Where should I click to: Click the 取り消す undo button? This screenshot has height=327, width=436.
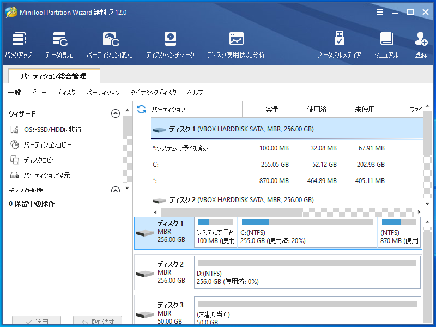98,321
